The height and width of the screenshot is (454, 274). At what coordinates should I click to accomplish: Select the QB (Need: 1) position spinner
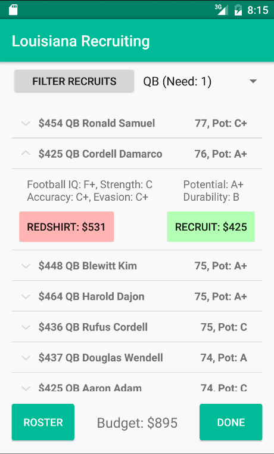tap(200, 81)
